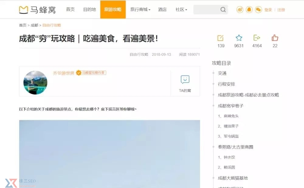Log in with the WeChat icon
Viewport: 304px width, 188px height.
pos(258,9)
